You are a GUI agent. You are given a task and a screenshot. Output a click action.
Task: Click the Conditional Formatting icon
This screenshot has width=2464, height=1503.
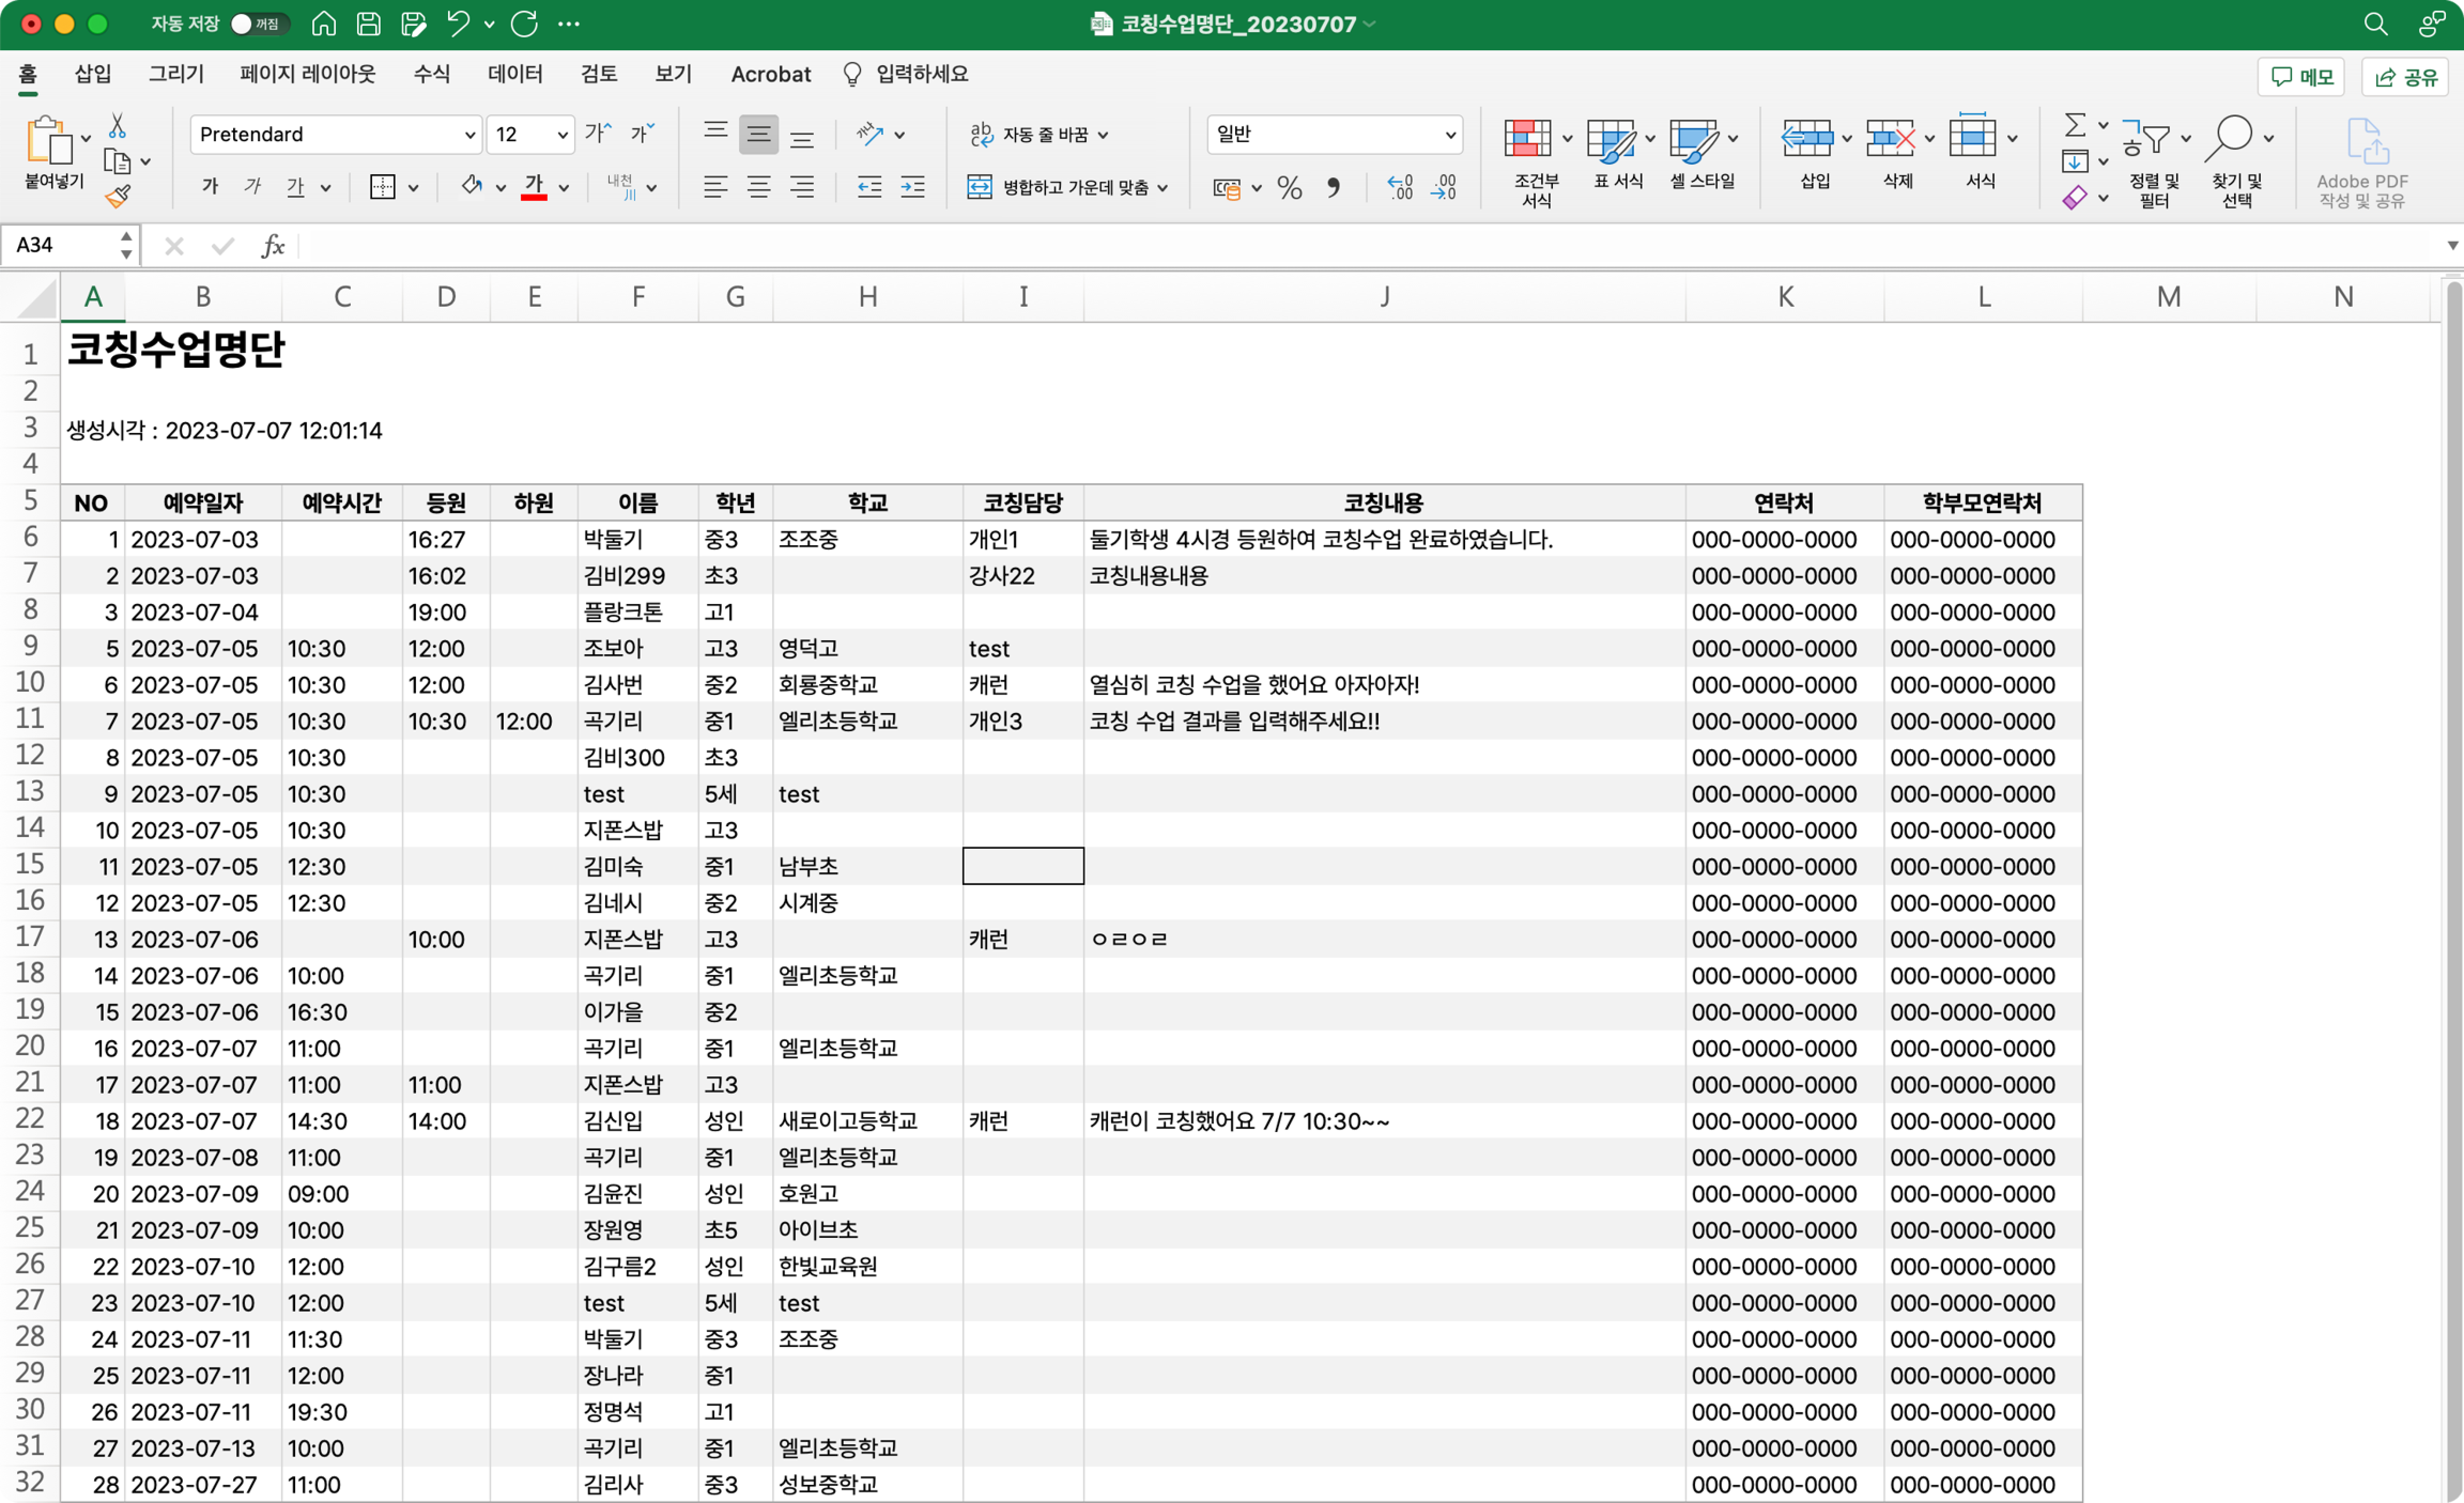pyautogui.click(x=1527, y=139)
